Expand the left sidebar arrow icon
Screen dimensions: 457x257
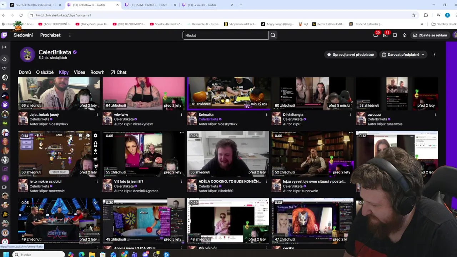(4, 47)
